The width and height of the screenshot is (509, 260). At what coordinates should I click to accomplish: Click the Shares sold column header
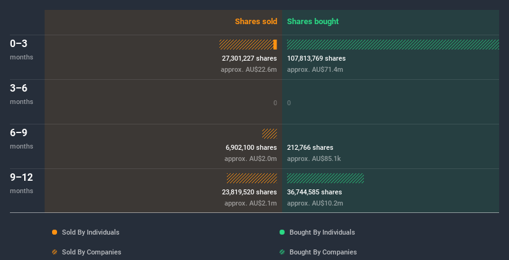pyautogui.click(x=255, y=22)
